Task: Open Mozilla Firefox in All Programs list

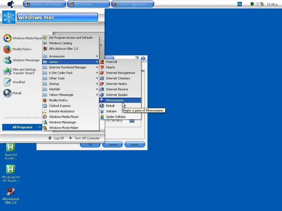Action: point(71,100)
